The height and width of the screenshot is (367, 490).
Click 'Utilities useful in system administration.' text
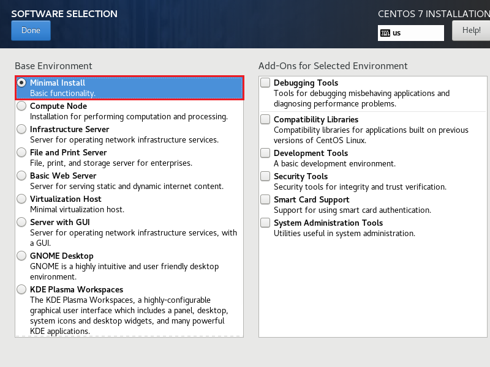pyautogui.click(x=344, y=234)
